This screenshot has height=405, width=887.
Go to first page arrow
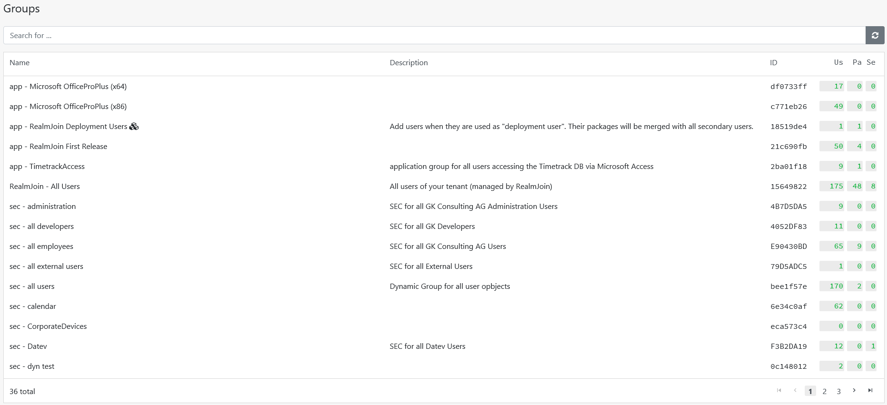click(779, 390)
